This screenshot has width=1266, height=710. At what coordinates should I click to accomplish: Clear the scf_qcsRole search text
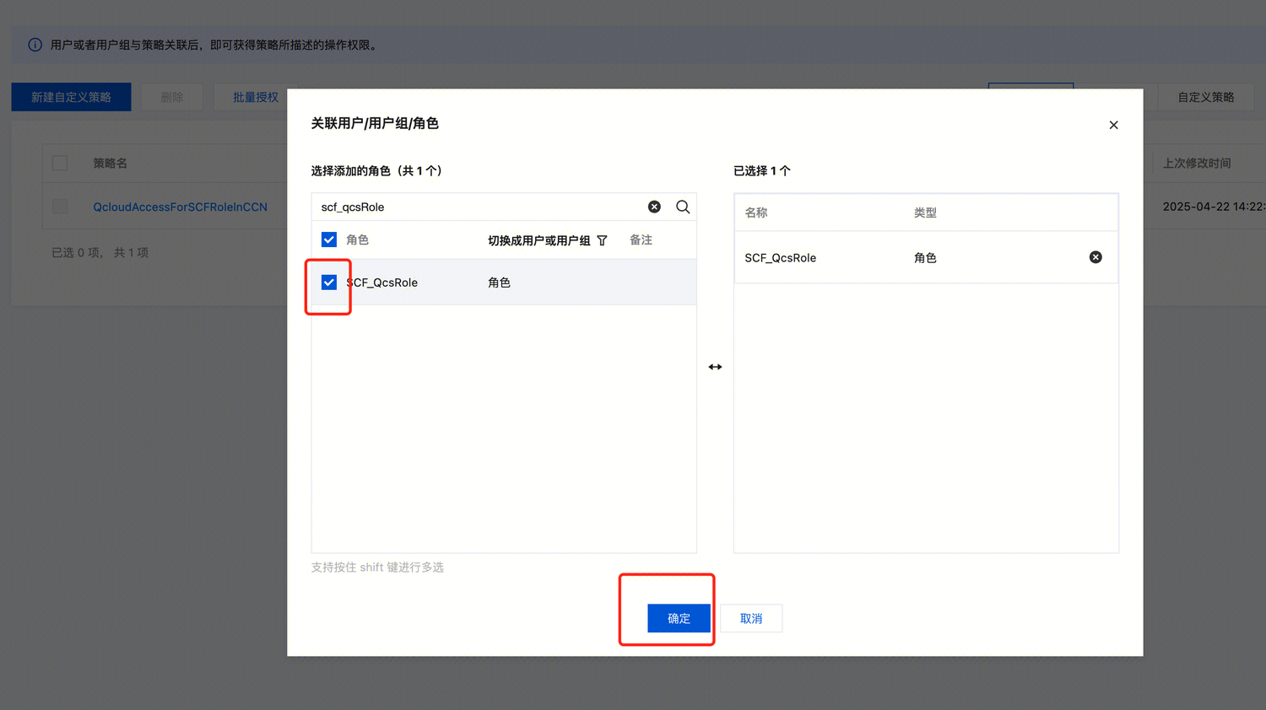click(654, 207)
